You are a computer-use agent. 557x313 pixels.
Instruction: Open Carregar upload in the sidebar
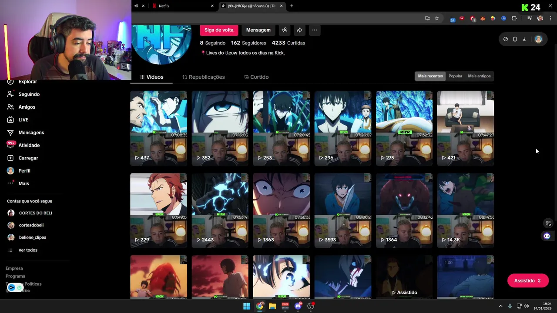28,158
